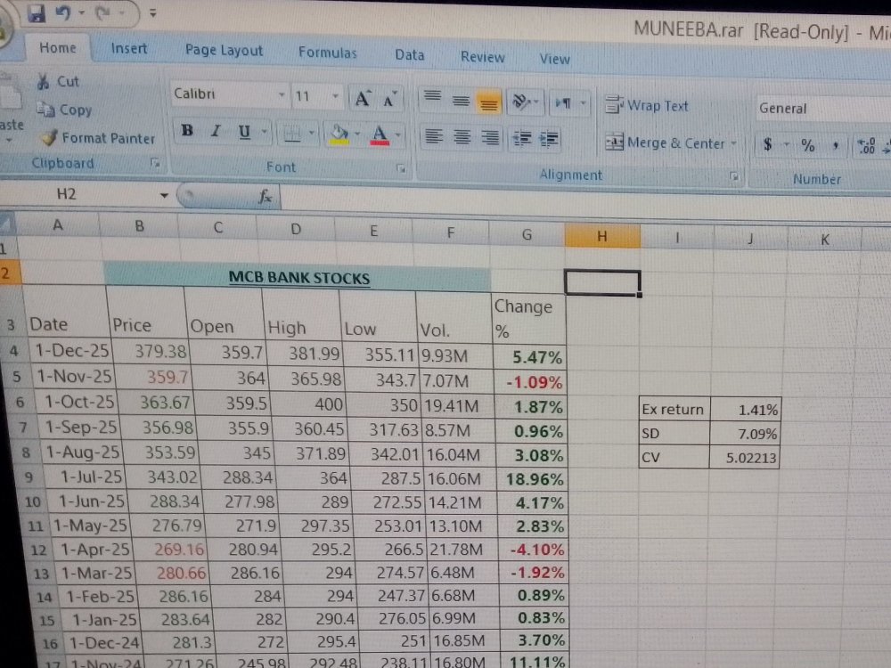
Task: Open the Clipboard dialog launcher
Action: click(x=155, y=163)
